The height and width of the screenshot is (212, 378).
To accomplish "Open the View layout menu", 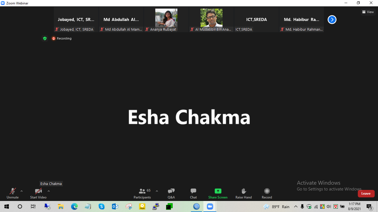I will [368, 12].
